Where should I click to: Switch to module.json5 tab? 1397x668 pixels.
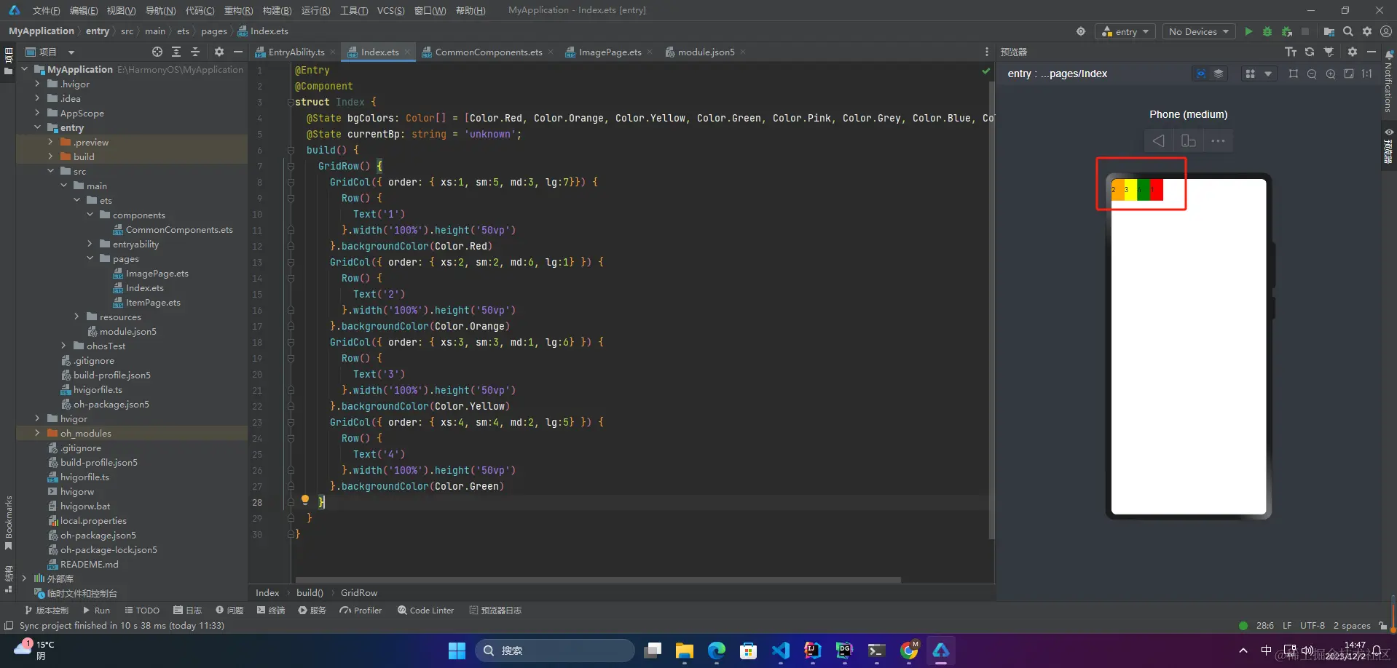click(x=706, y=52)
